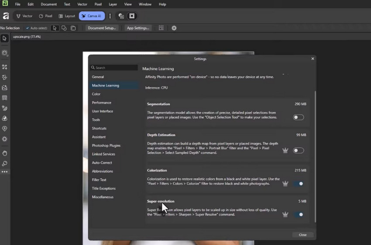371x245 pixels.
Task: Click the Settings dialog vertical scrollbar
Action: 315,156
